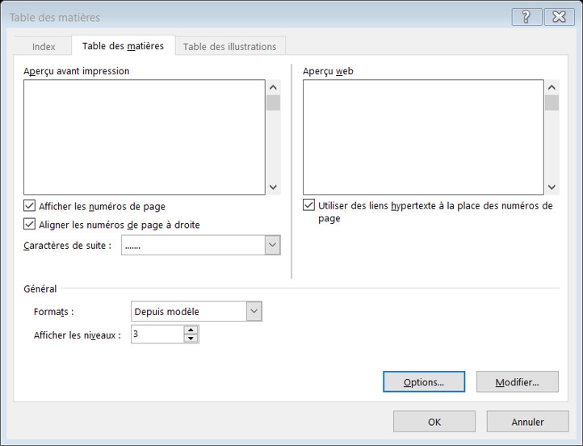The height and width of the screenshot is (446, 583).
Task: Click the Aperçu avant impression scrollbar thumb
Action: (x=273, y=103)
